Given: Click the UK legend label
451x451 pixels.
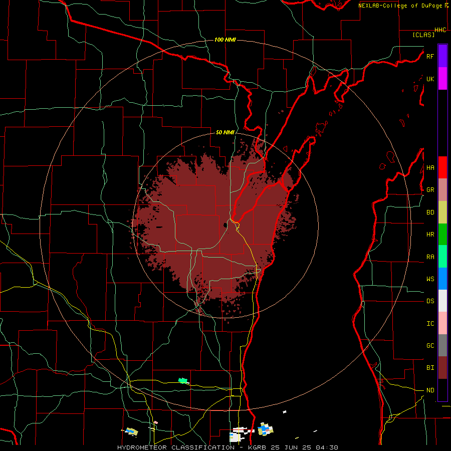Looking at the screenshot, I should (430, 79).
